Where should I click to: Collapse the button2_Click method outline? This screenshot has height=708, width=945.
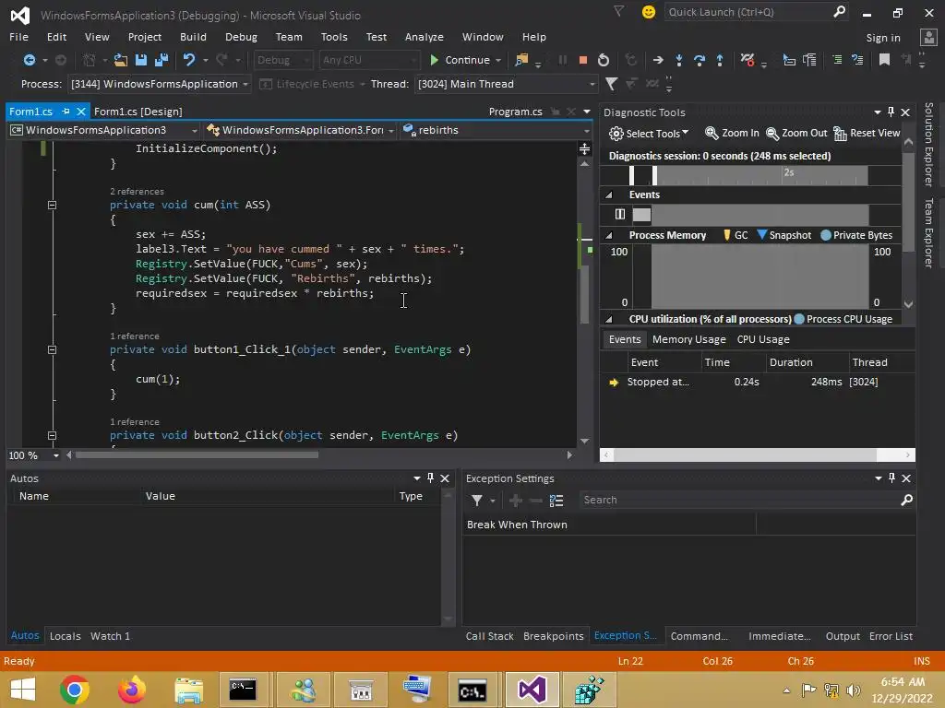click(x=52, y=435)
